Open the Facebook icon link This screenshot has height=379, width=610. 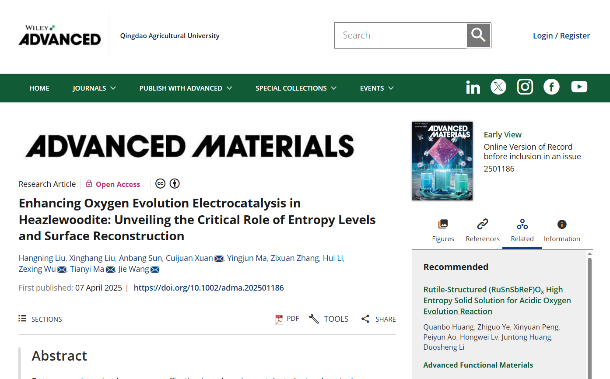[551, 87]
